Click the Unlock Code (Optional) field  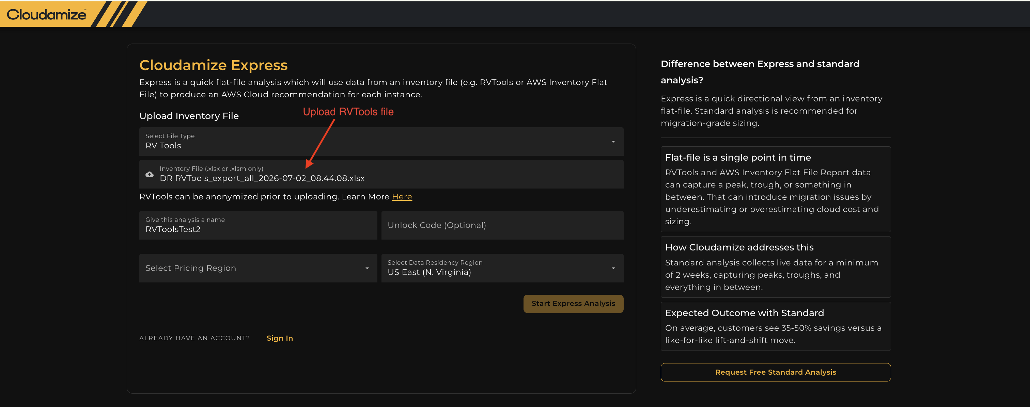(502, 225)
